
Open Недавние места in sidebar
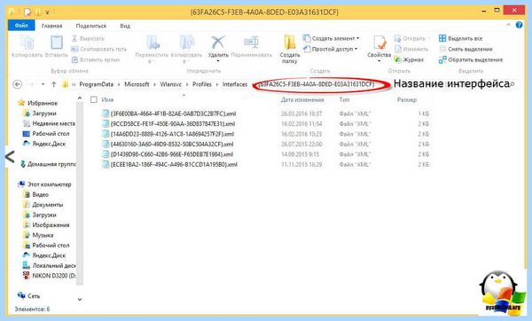coord(50,123)
